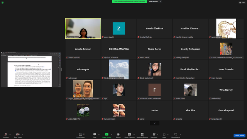The width and height of the screenshot is (247, 139).
Task: Select afra dita's tile
Action: (190, 110)
